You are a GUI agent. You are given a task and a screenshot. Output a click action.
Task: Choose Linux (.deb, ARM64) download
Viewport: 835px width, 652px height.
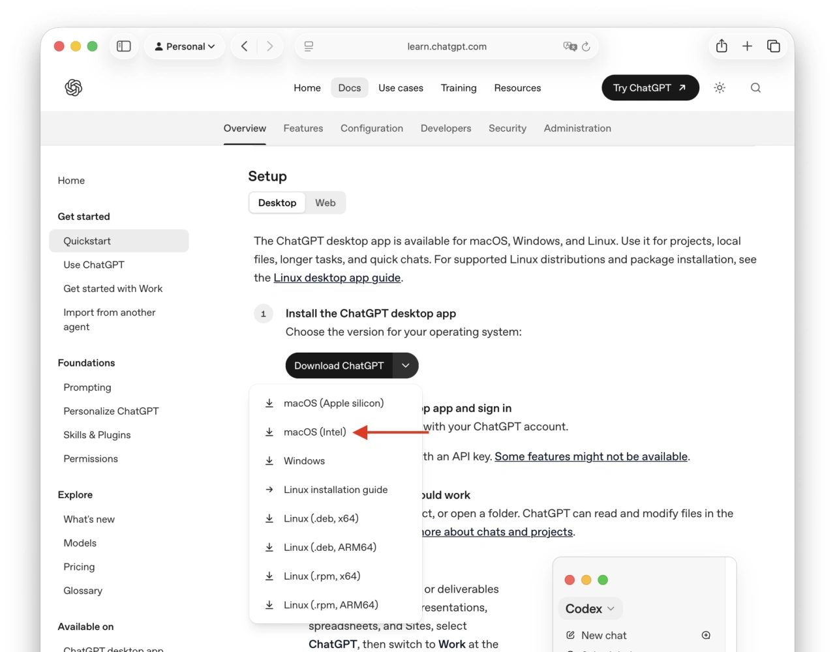tap(336, 548)
